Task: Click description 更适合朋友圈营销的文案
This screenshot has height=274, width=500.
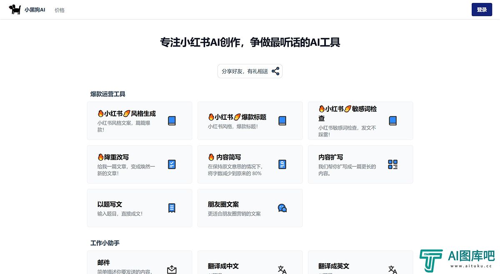Action: [234, 214]
